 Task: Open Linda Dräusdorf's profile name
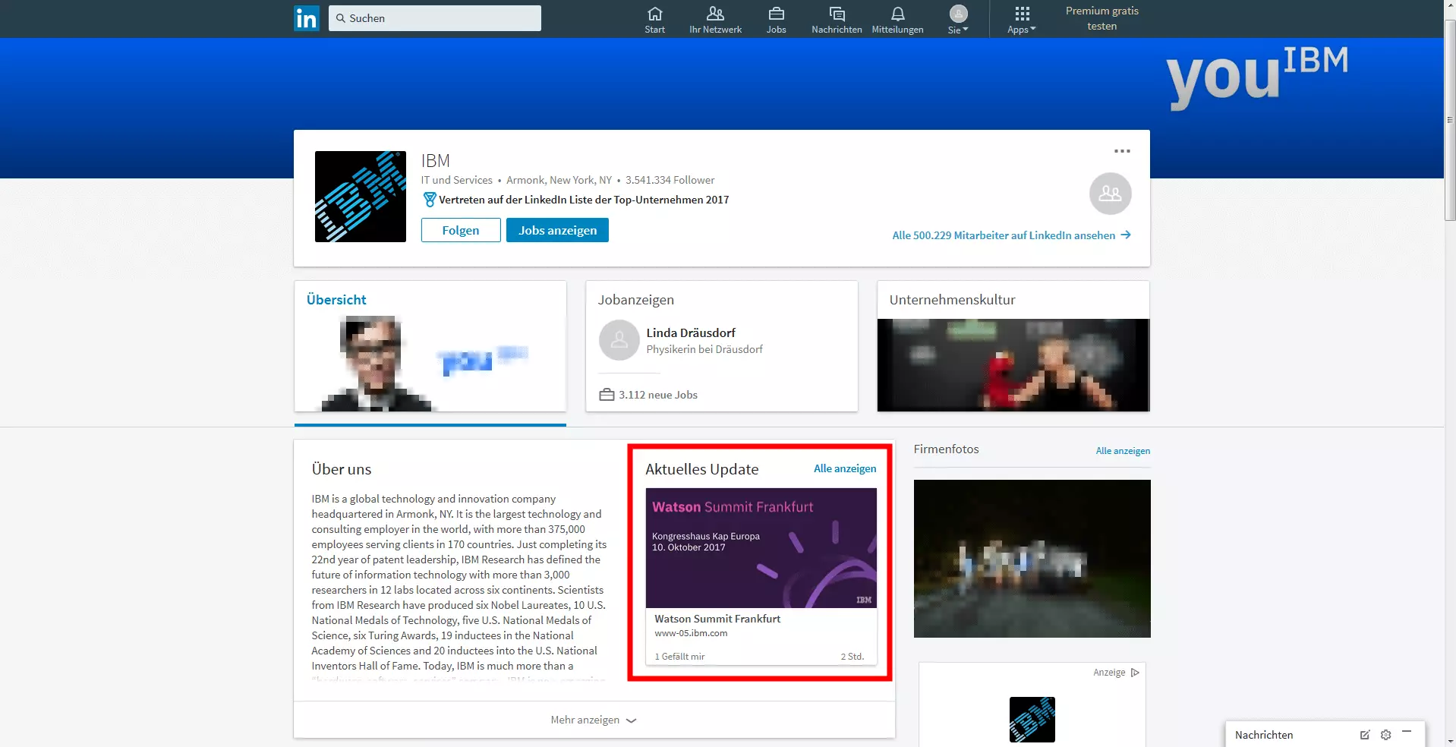(690, 333)
